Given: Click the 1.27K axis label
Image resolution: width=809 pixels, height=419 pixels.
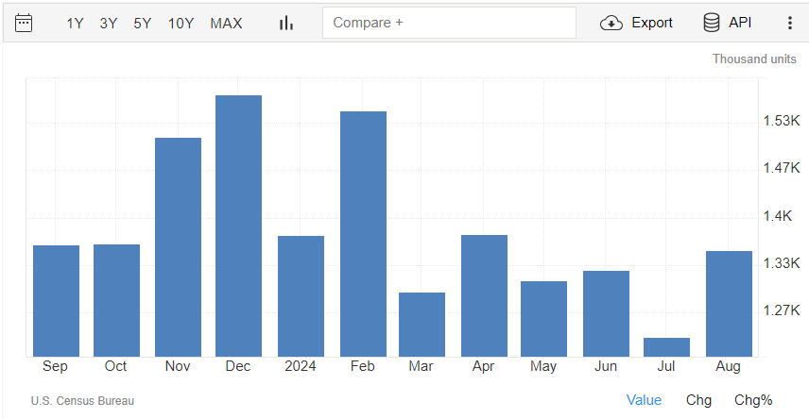Looking at the screenshot, I should tap(782, 310).
